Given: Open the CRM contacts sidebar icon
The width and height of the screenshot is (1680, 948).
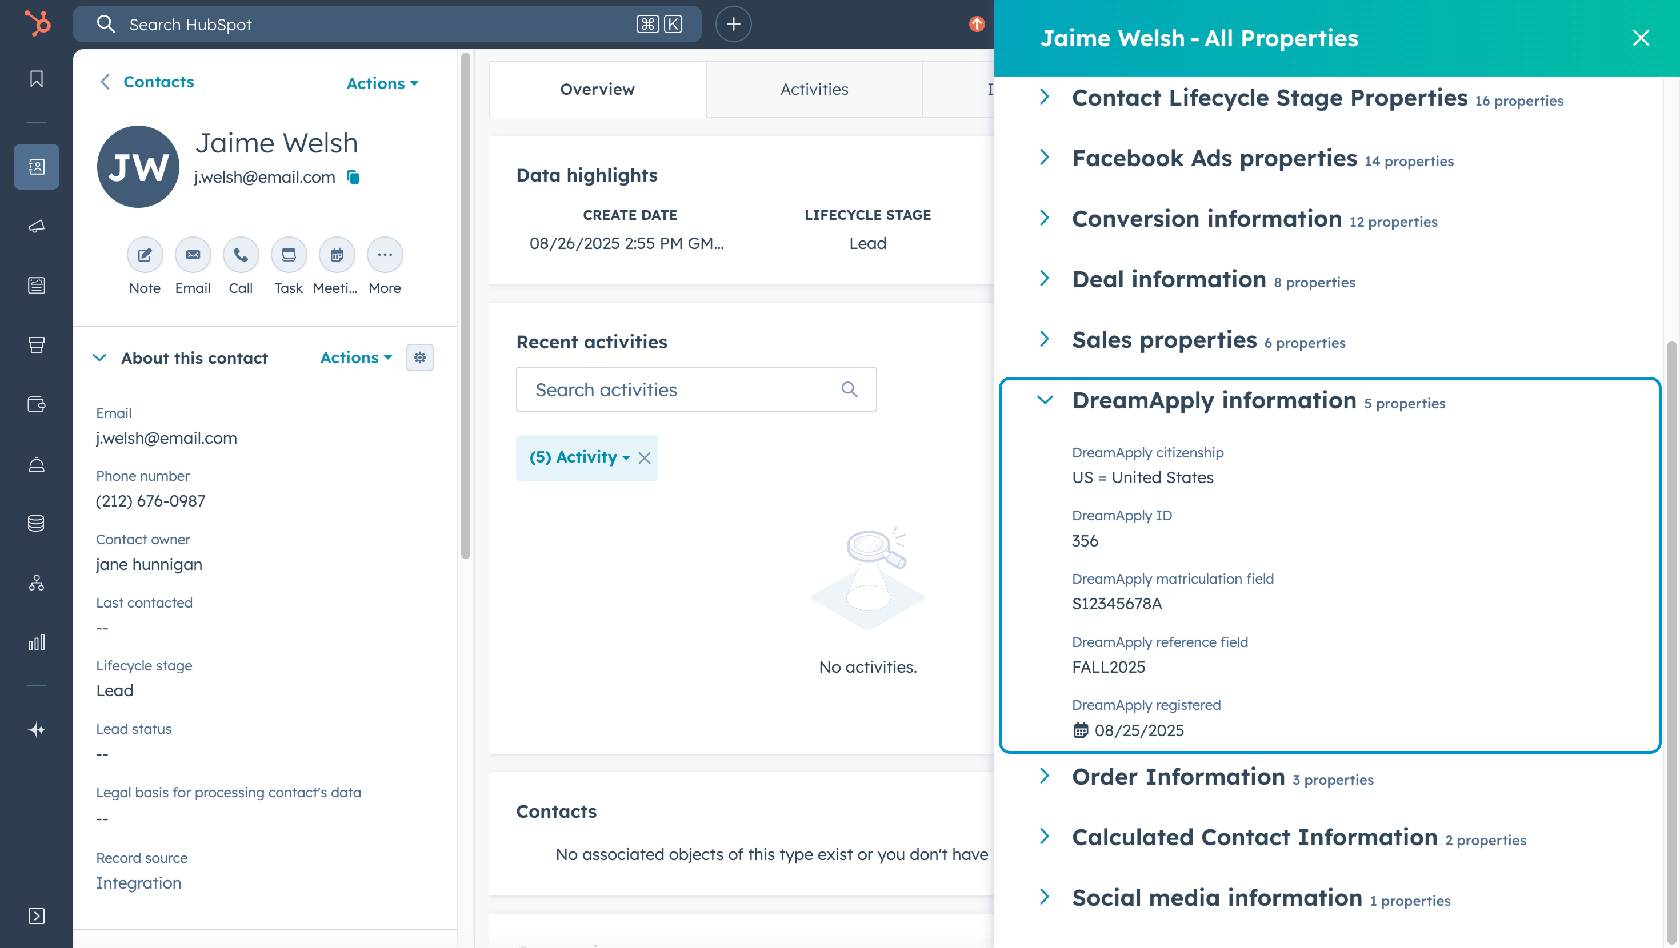Looking at the screenshot, I should [37, 167].
